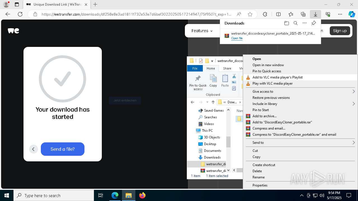This screenshot has width=358, height=201.
Task: Search downloads in the Downloads panel
Action: coord(295,23)
